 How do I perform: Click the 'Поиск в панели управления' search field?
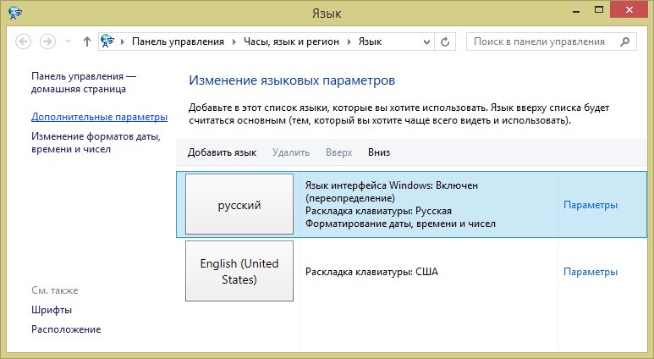tap(541, 41)
